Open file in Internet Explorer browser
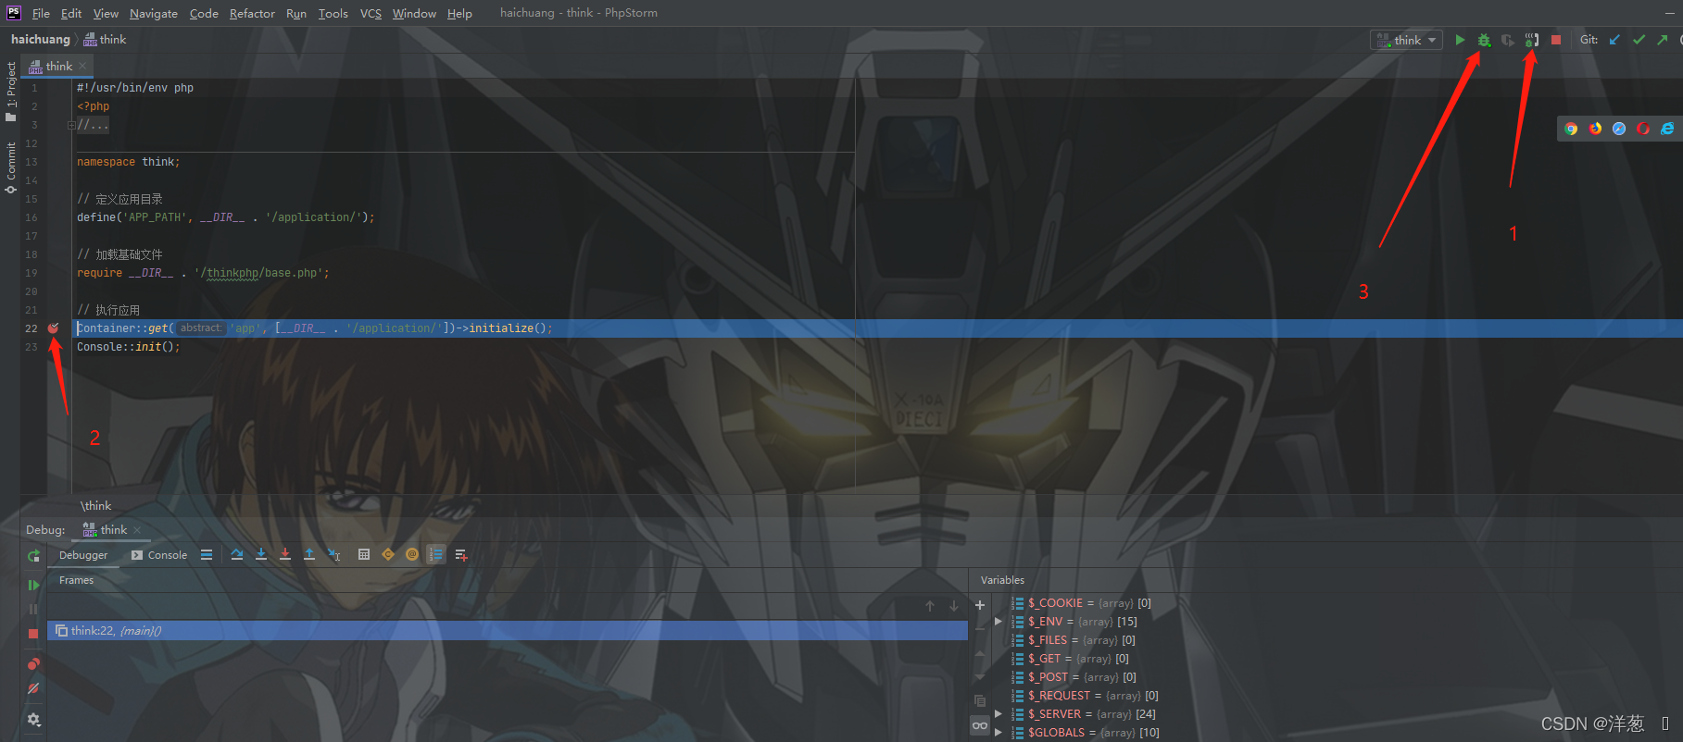This screenshot has height=742, width=1683. [x=1667, y=129]
